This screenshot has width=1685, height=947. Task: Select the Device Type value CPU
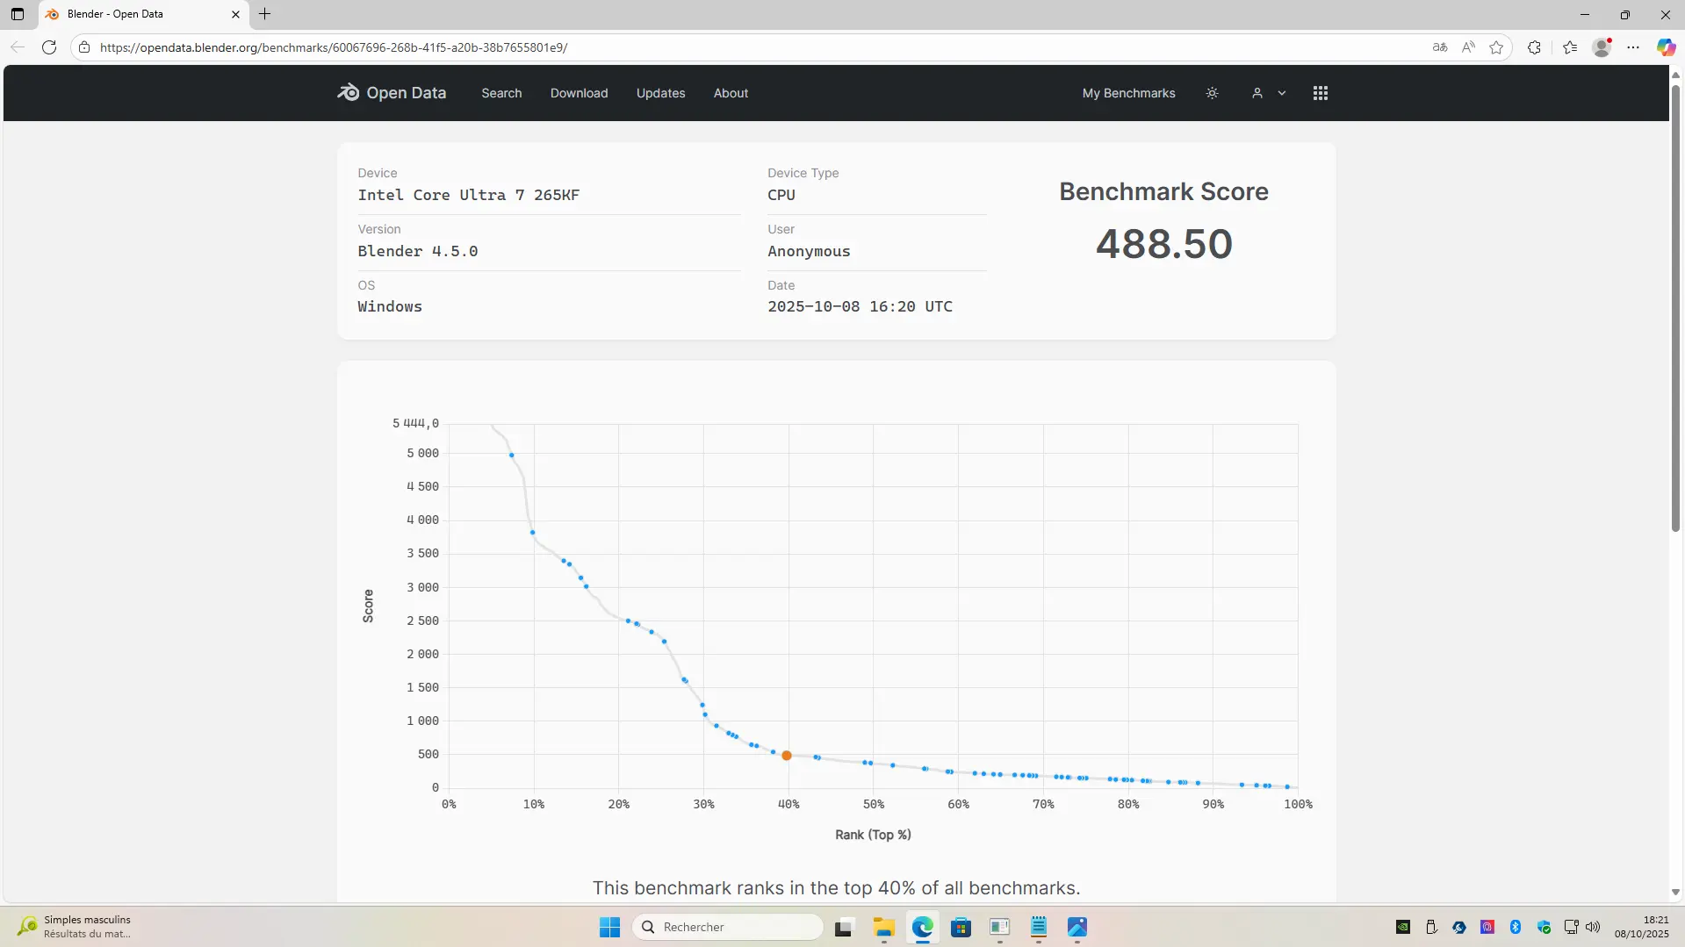point(781,195)
